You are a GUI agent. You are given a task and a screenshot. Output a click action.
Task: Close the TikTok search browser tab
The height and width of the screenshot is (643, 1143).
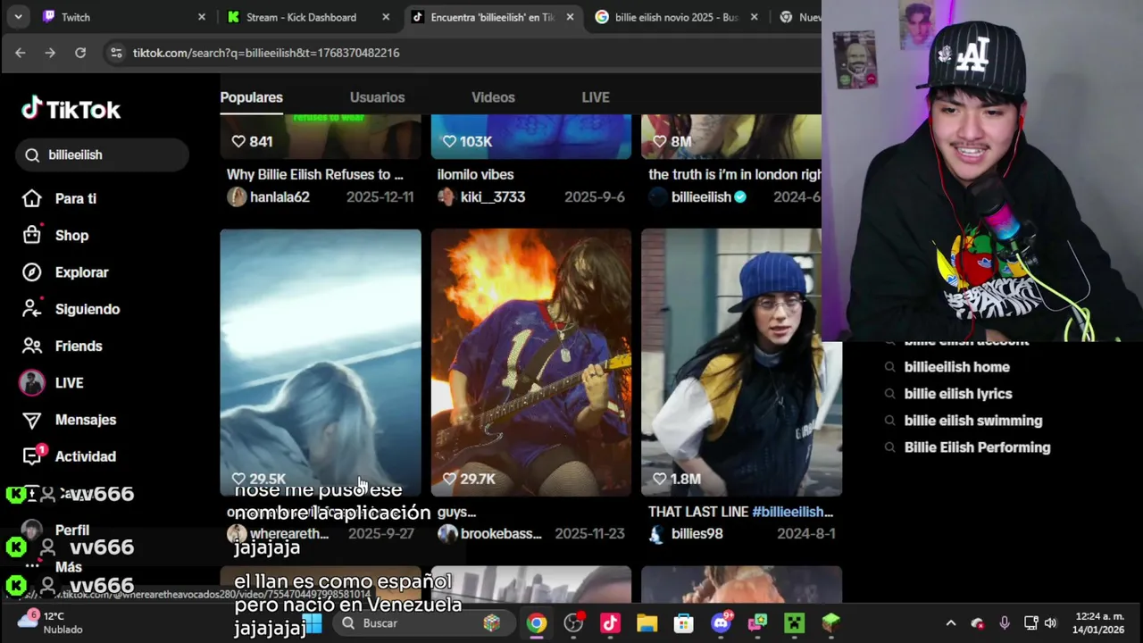coord(570,17)
